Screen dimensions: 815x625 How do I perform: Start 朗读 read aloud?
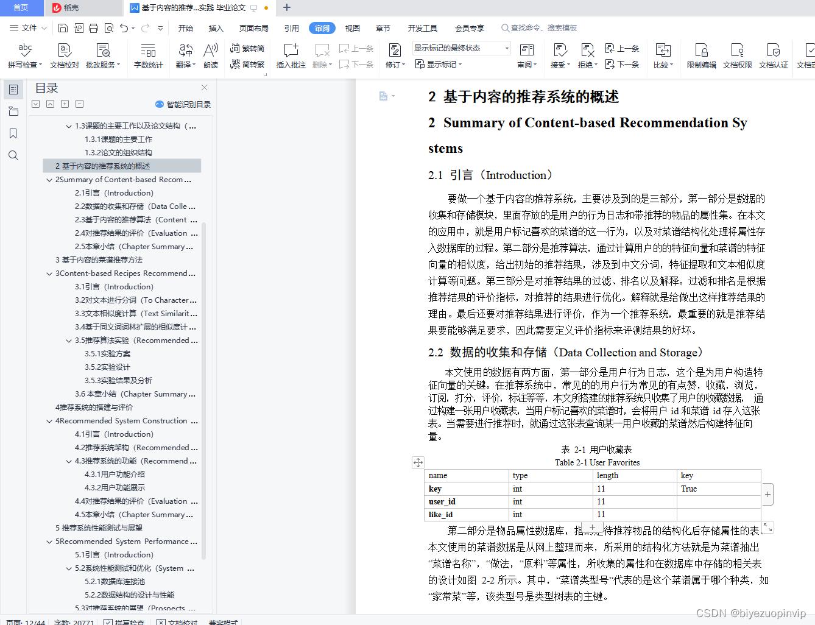(x=211, y=55)
